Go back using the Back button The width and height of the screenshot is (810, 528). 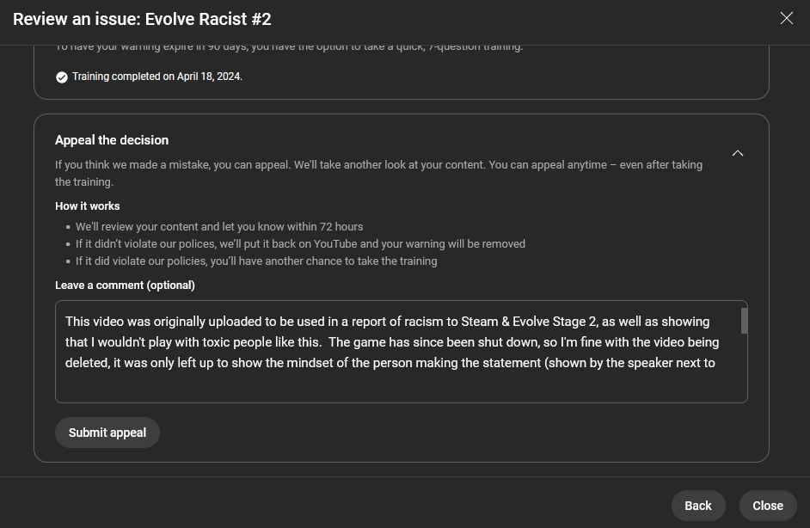pyautogui.click(x=697, y=506)
